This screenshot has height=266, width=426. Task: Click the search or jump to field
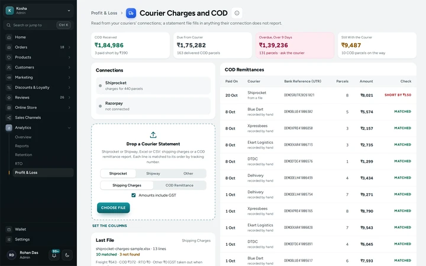(x=38, y=25)
